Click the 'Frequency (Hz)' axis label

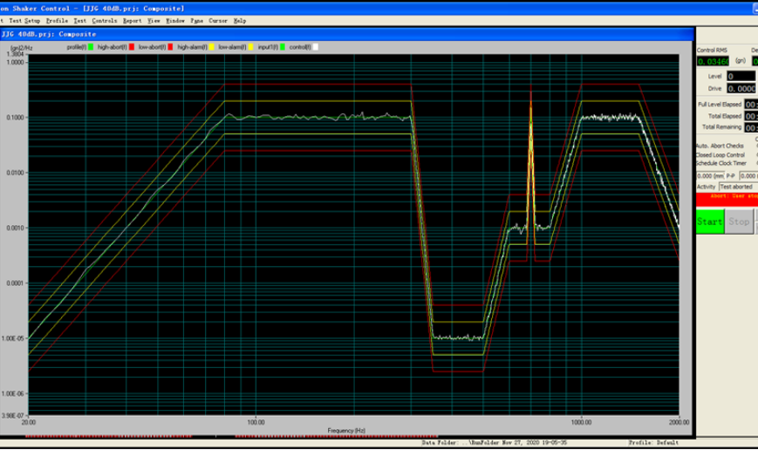tap(346, 431)
